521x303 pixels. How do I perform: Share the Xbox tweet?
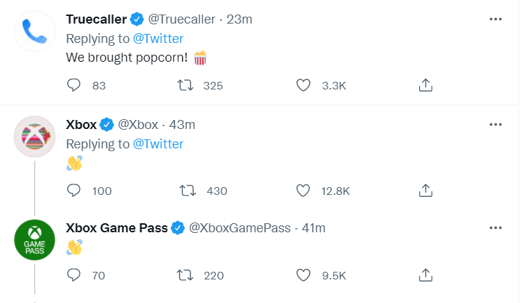click(426, 190)
